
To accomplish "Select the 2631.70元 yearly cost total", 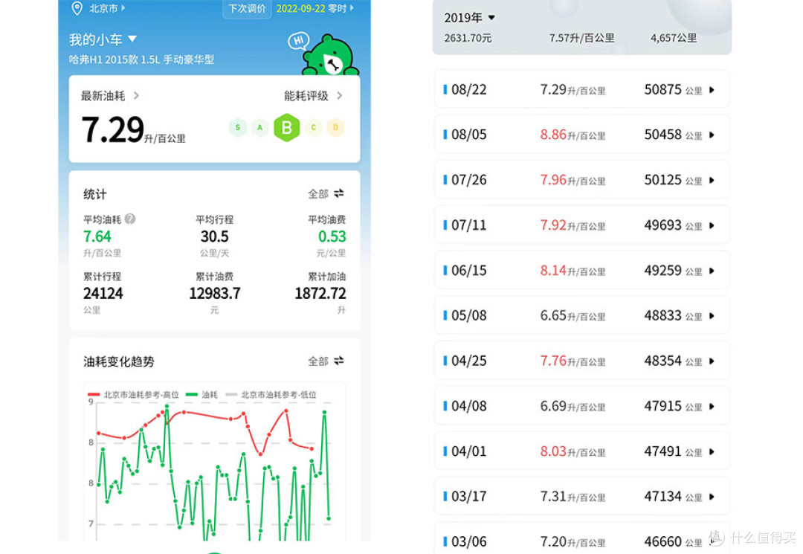I will [468, 38].
